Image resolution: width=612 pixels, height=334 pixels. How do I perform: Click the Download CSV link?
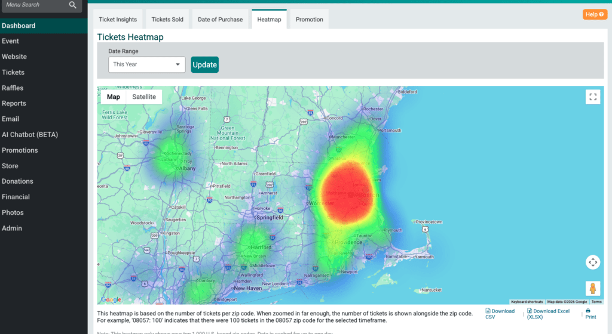(500, 314)
